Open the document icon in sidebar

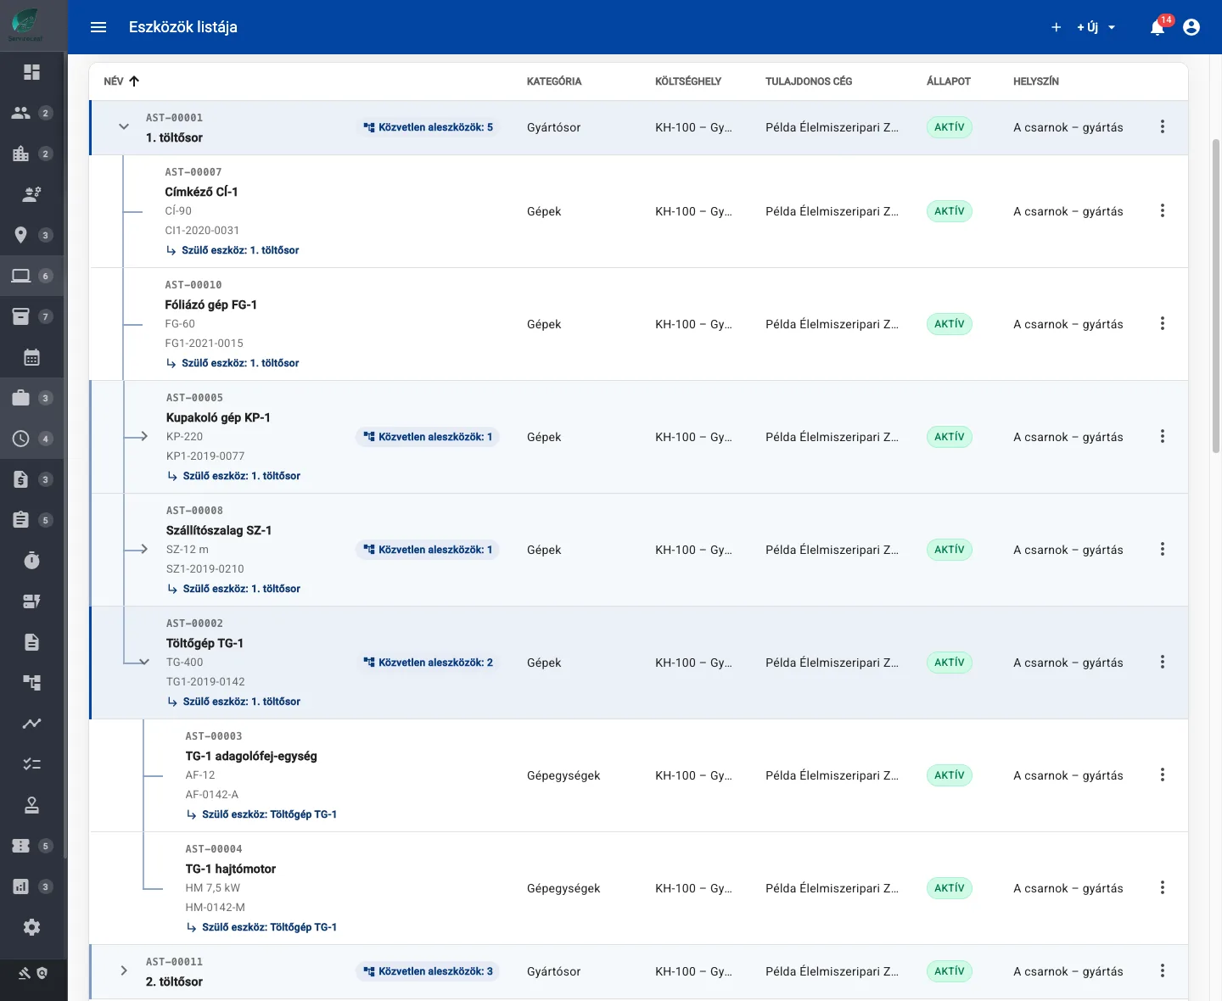(31, 642)
